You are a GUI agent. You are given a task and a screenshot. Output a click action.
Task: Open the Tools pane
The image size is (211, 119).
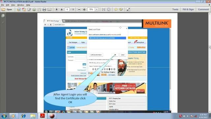(175, 10)
